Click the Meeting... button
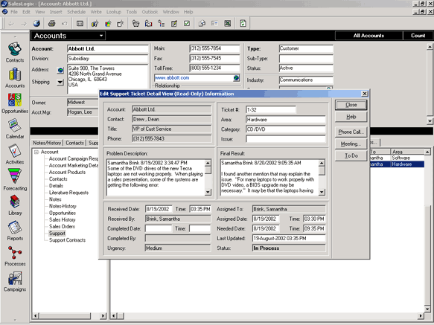The image size is (434, 325). click(351, 144)
